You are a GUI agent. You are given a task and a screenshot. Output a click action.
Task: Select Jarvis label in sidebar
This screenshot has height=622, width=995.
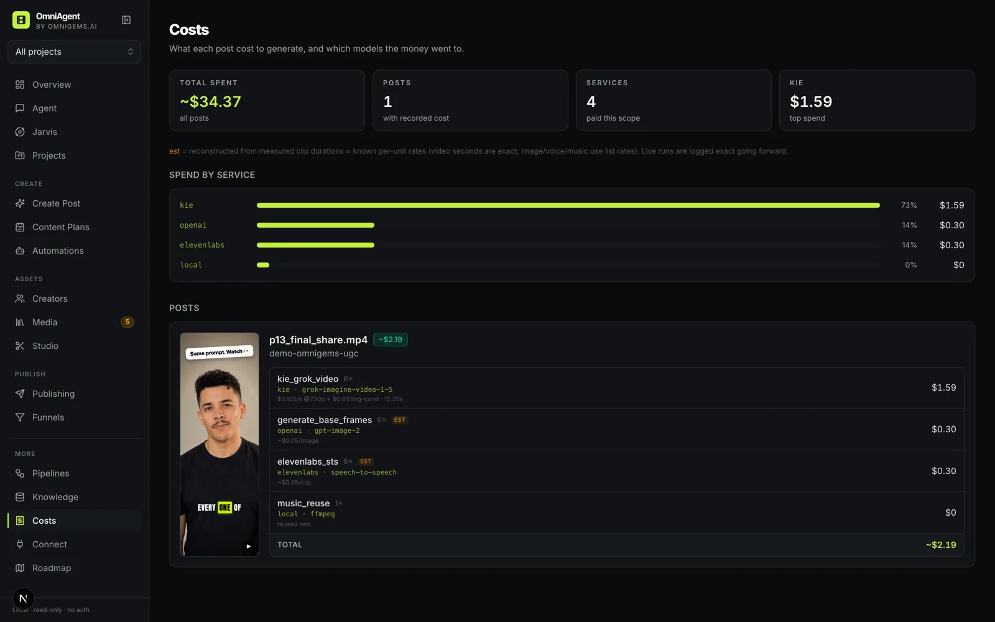pos(45,132)
